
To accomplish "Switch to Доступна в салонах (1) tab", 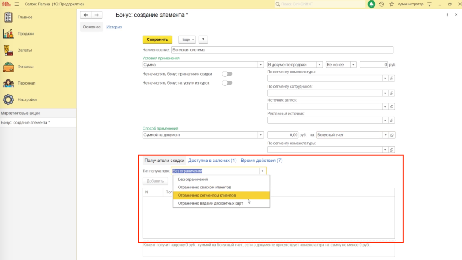I will pos(212,161).
